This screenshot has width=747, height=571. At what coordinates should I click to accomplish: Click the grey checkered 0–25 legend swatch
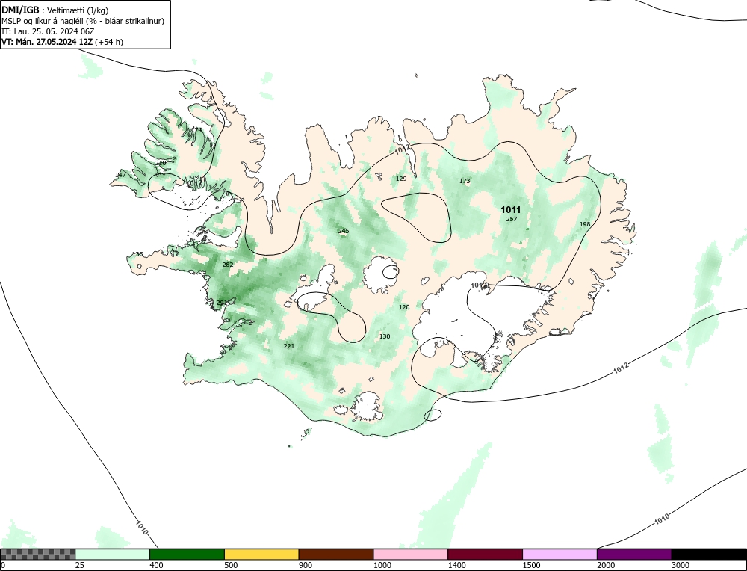(x=37, y=554)
